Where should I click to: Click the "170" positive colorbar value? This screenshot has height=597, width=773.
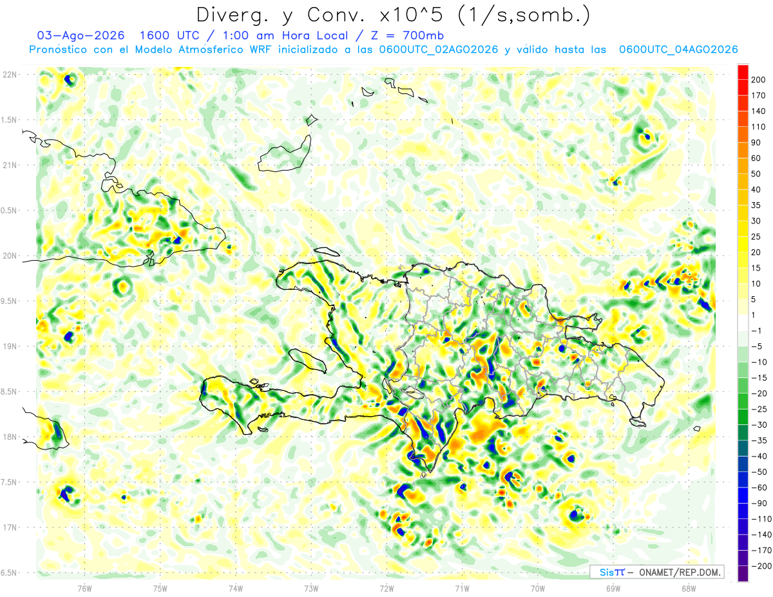758,95
